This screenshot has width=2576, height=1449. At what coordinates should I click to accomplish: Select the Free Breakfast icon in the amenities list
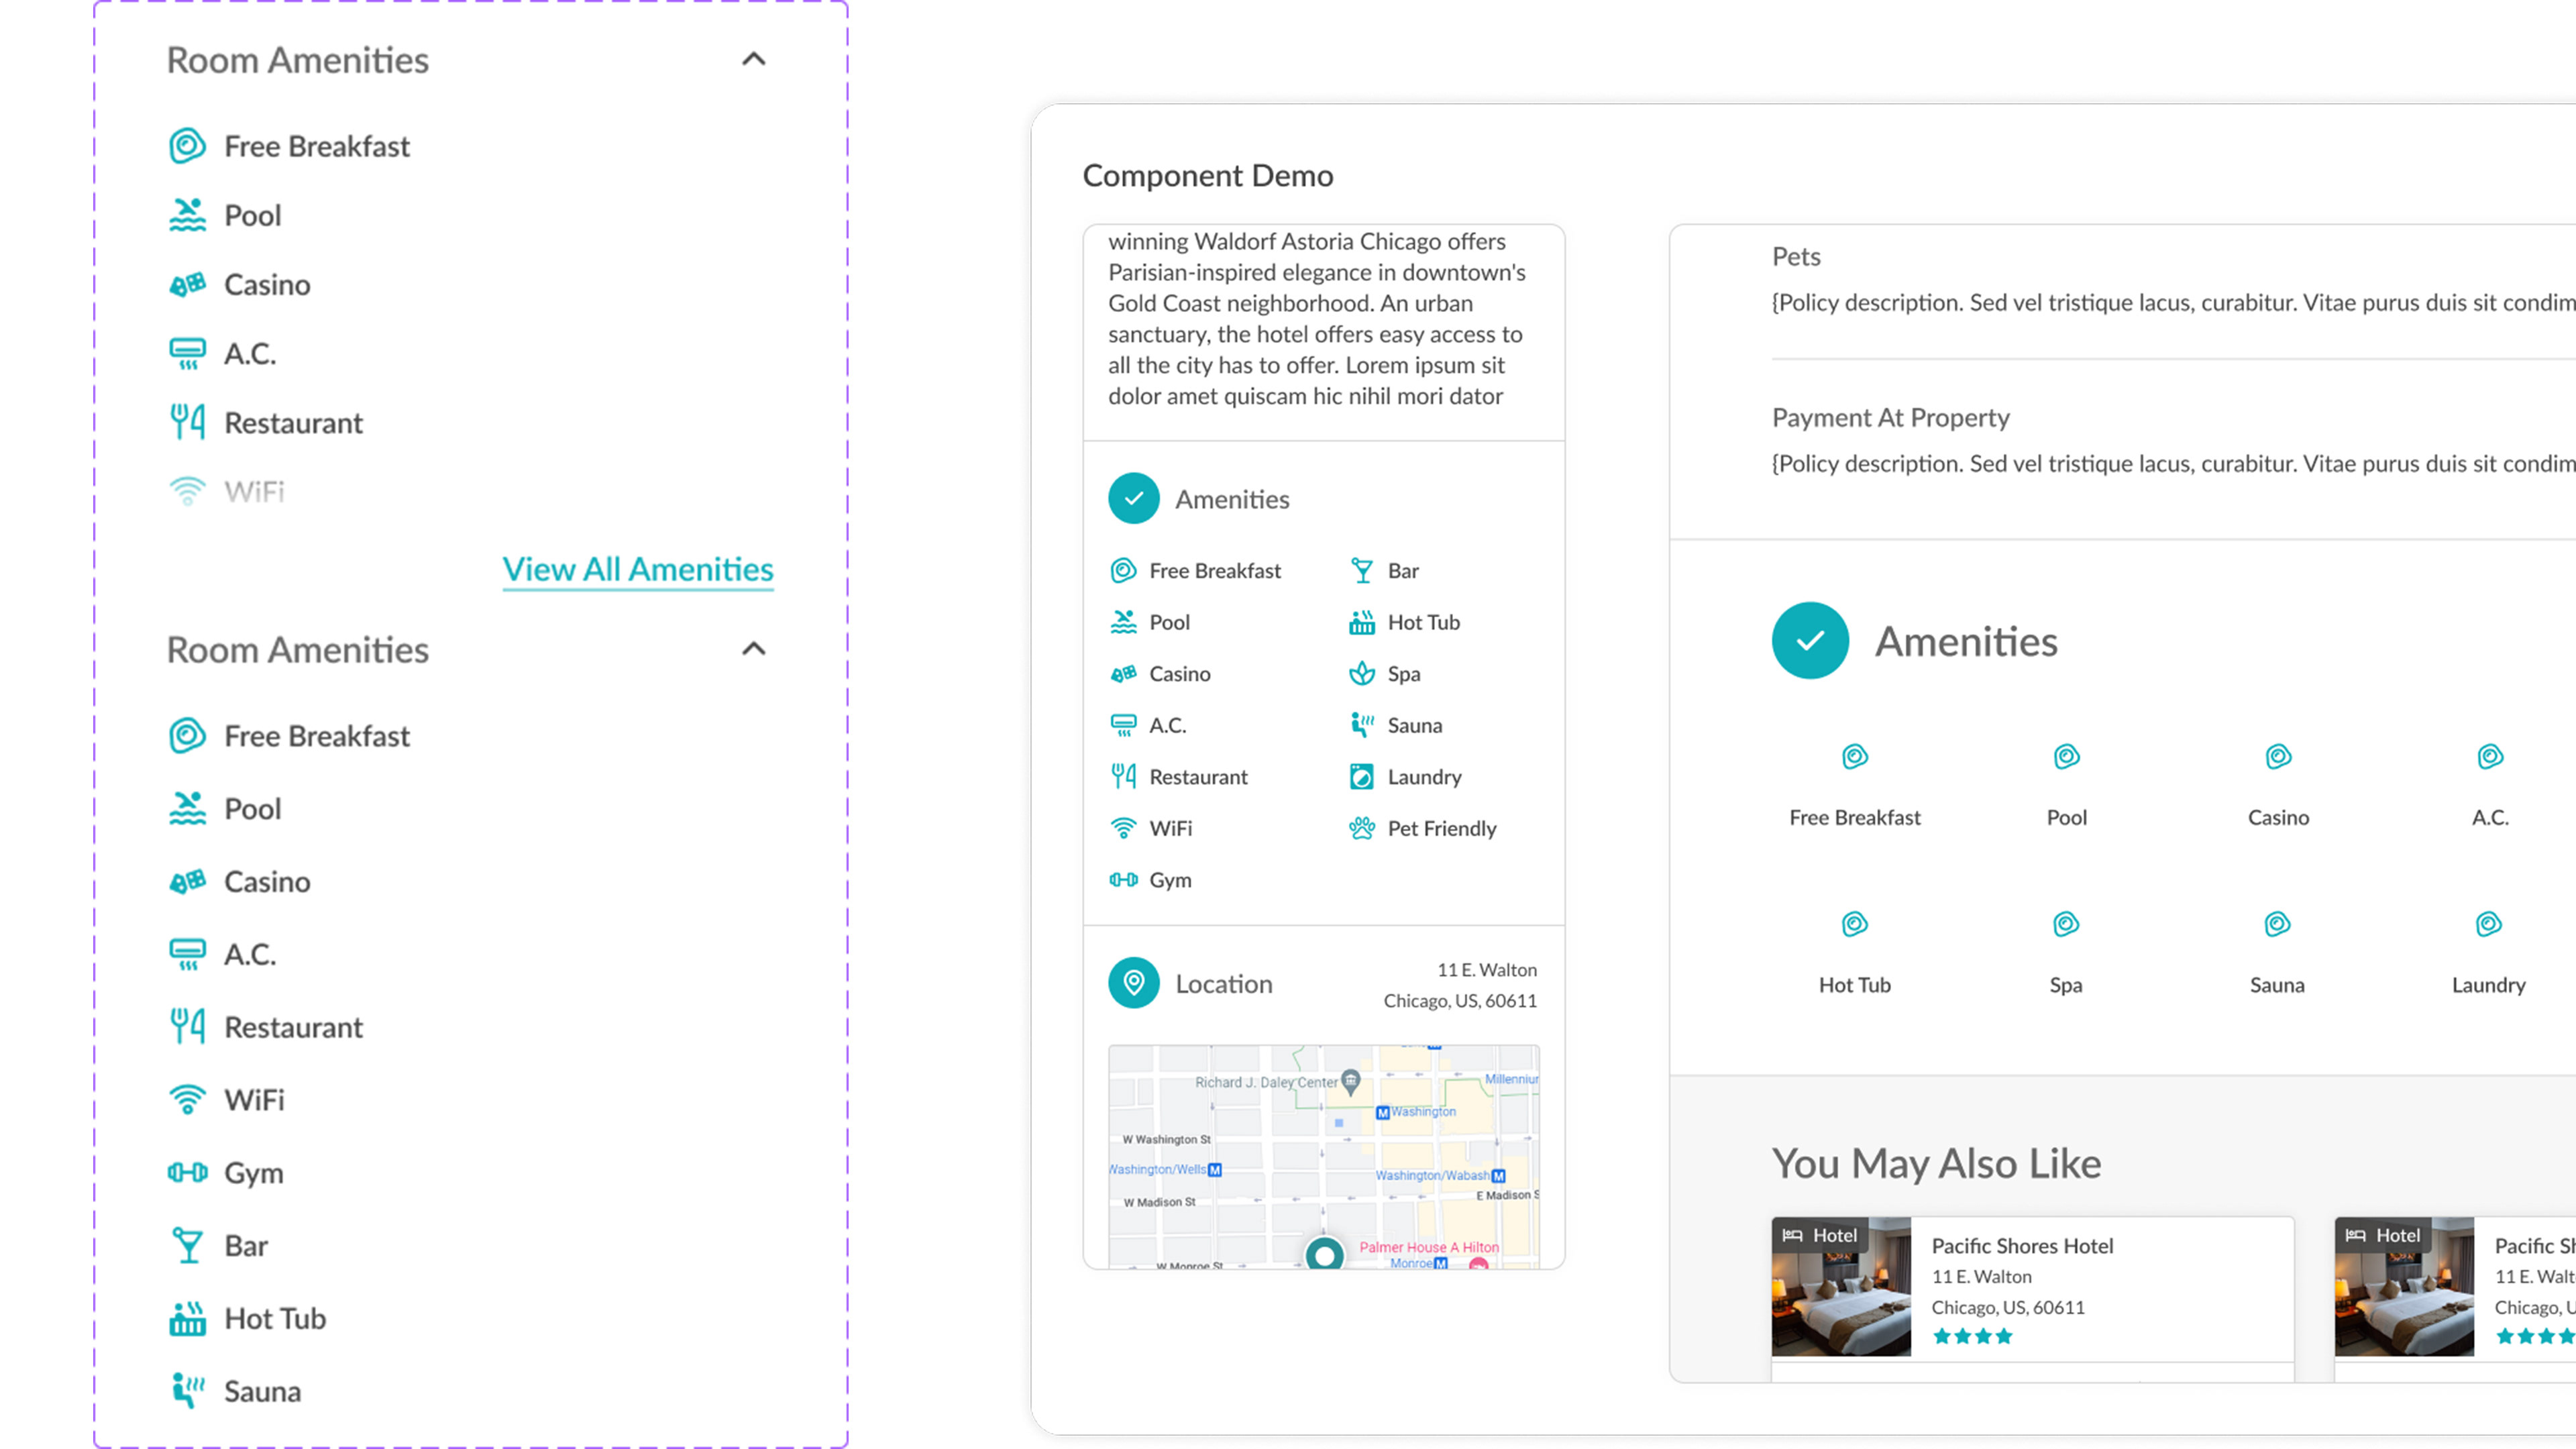tap(1124, 570)
